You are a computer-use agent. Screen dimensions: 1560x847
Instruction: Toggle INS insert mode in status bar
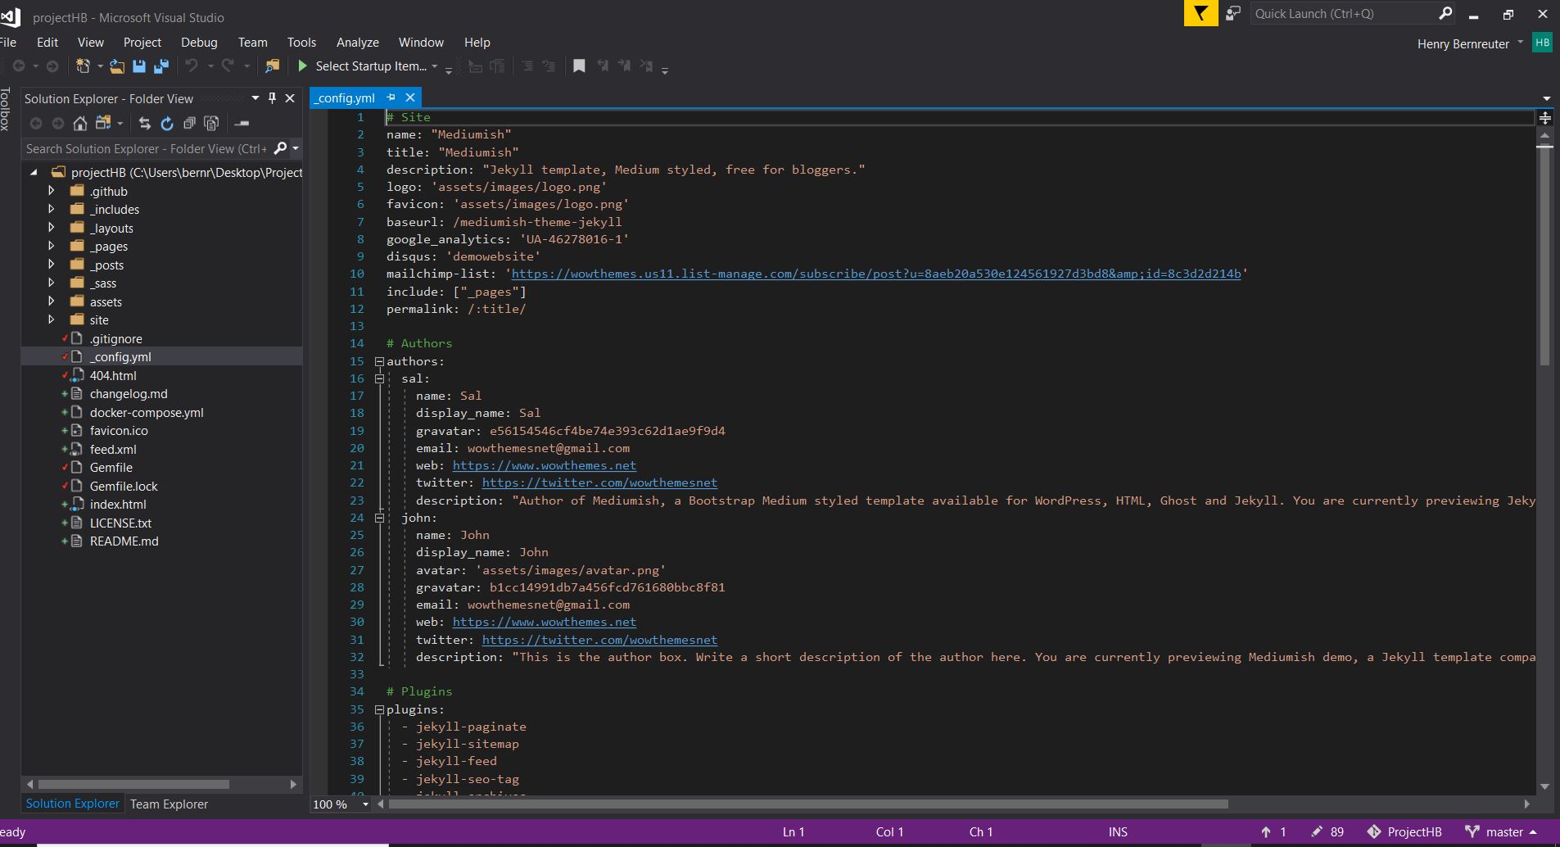(x=1118, y=831)
